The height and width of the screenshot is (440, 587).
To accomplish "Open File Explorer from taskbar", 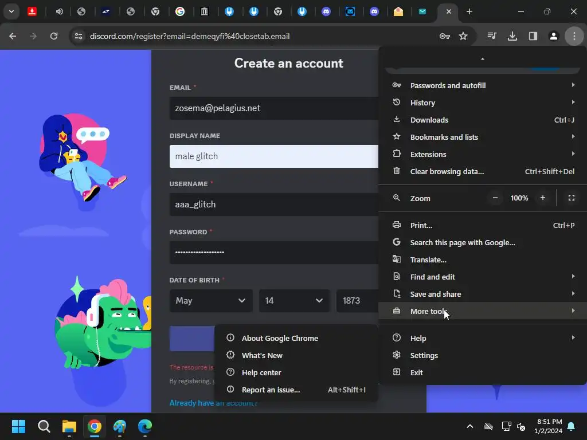I will tap(69, 426).
